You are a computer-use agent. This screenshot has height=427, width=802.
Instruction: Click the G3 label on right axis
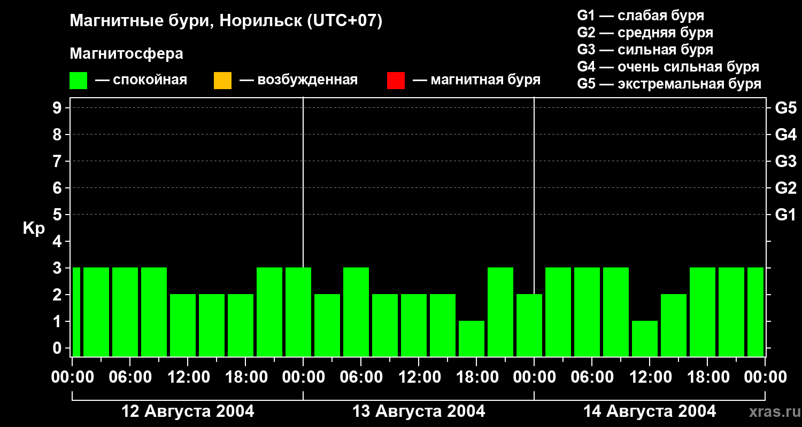[x=785, y=161]
